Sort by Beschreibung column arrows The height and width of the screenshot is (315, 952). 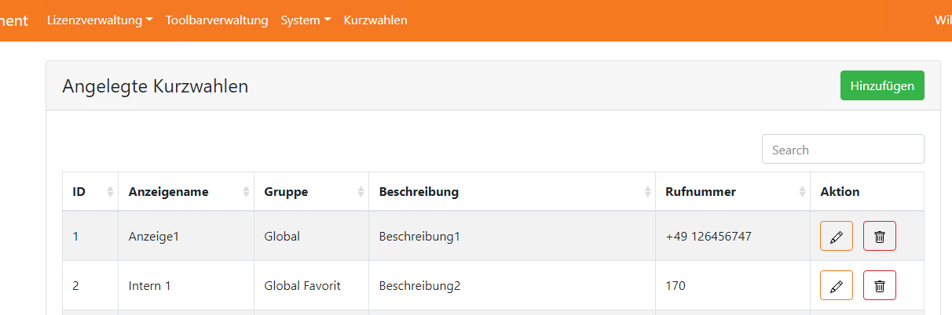tap(647, 192)
